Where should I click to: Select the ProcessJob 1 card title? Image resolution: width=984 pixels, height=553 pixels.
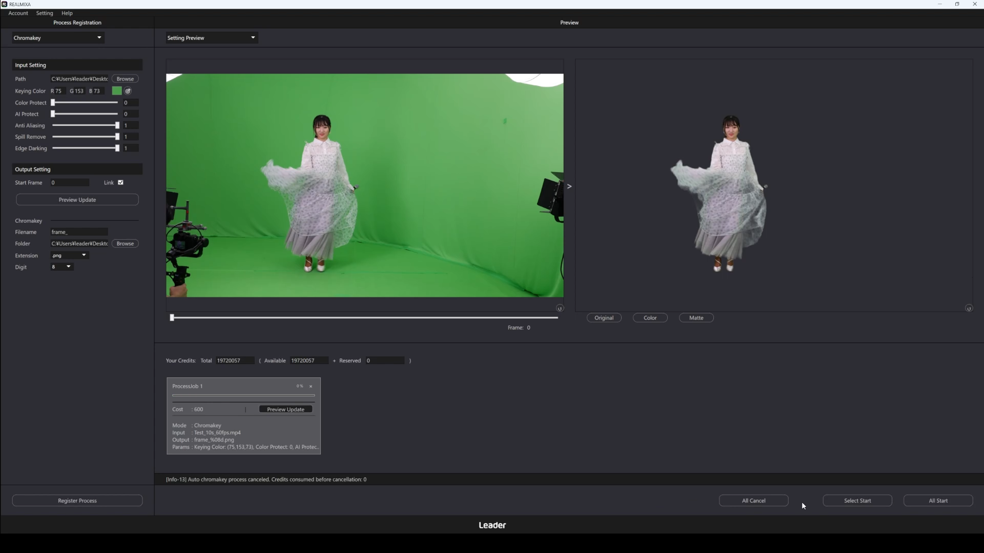point(188,387)
